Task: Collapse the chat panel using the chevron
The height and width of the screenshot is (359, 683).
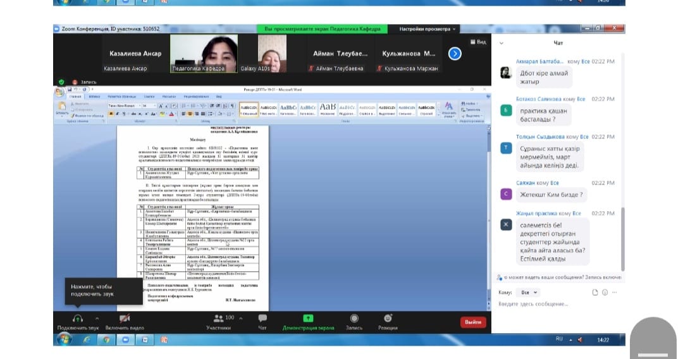Action: pos(501,43)
